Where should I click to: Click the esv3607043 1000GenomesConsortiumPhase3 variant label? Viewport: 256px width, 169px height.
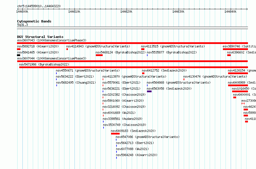[x=52, y=40]
